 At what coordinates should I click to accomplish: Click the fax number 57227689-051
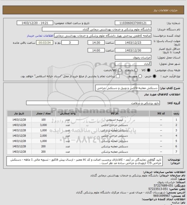[163, 185]
